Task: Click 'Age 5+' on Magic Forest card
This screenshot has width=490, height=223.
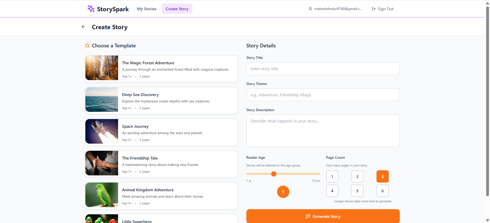Action: (127, 76)
